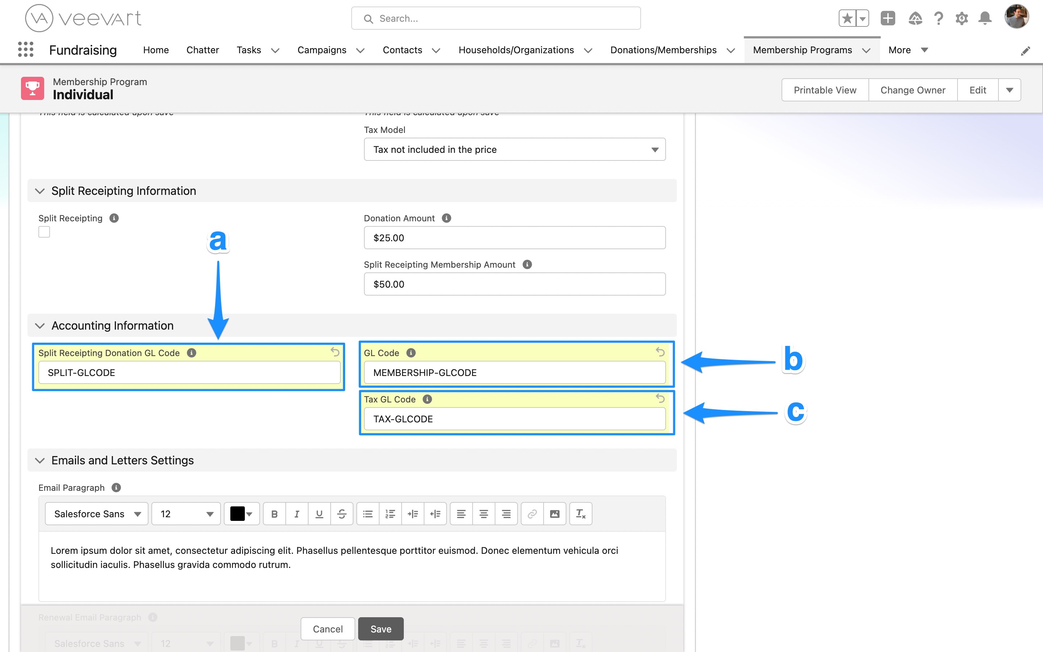
Task: Revert the GL Code field with undo arrow
Action: pyautogui.click(x=660, y=352)
